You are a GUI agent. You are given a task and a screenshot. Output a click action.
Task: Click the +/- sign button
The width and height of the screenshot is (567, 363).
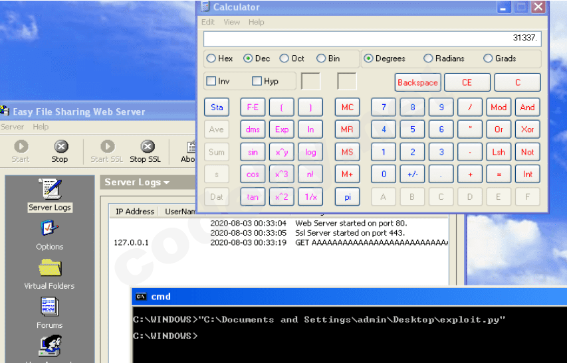[412, 175]
